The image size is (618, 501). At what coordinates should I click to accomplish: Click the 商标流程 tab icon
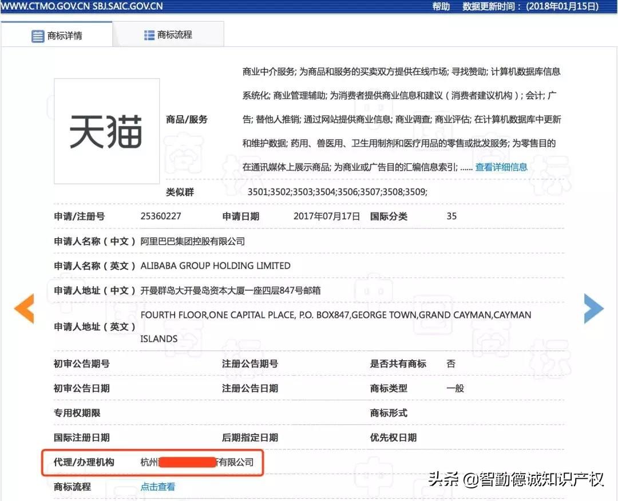pyautogui.click(x=149, y=35)
